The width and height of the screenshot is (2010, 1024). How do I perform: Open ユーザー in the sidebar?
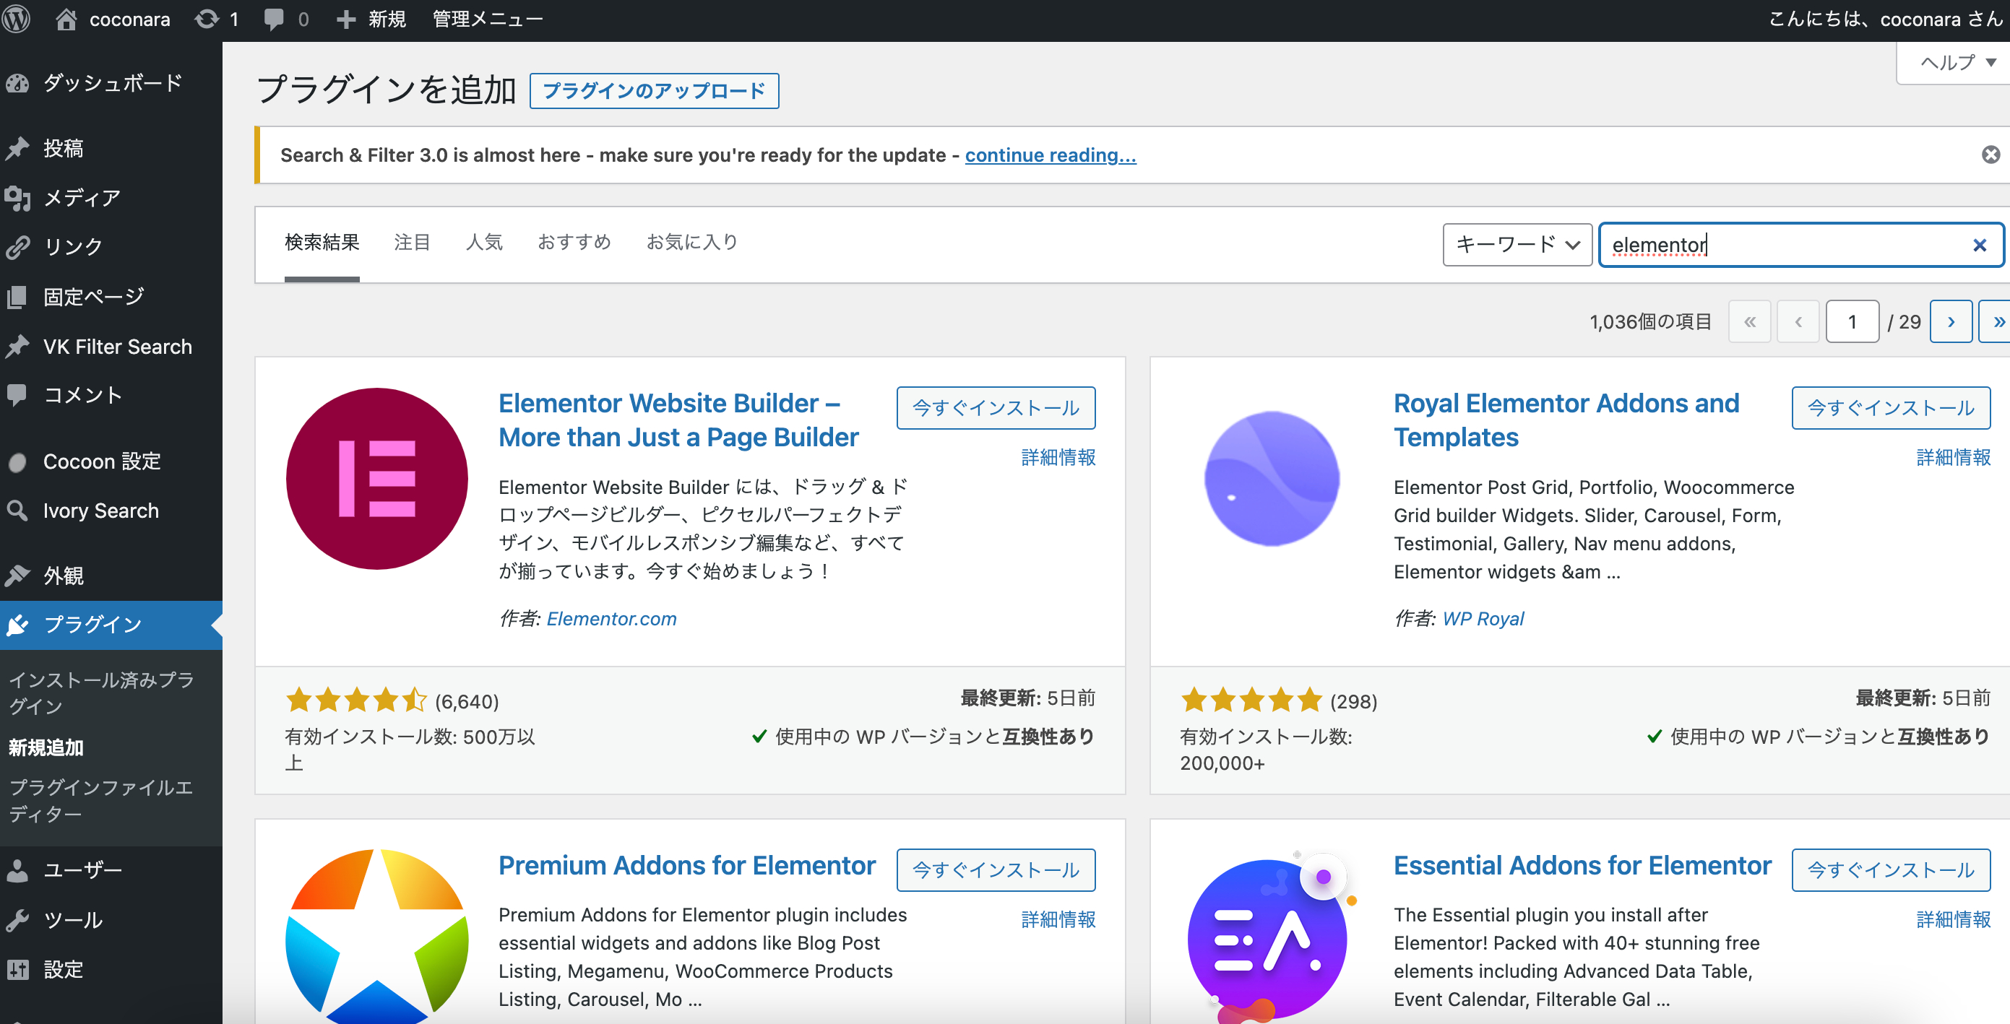point(111,870)
